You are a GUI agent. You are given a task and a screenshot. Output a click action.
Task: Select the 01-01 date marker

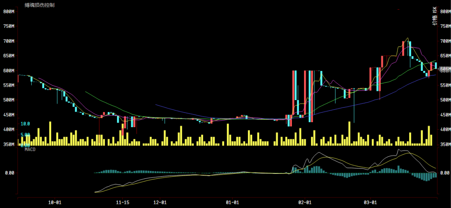pyautogui.click(x=232, y=203)
